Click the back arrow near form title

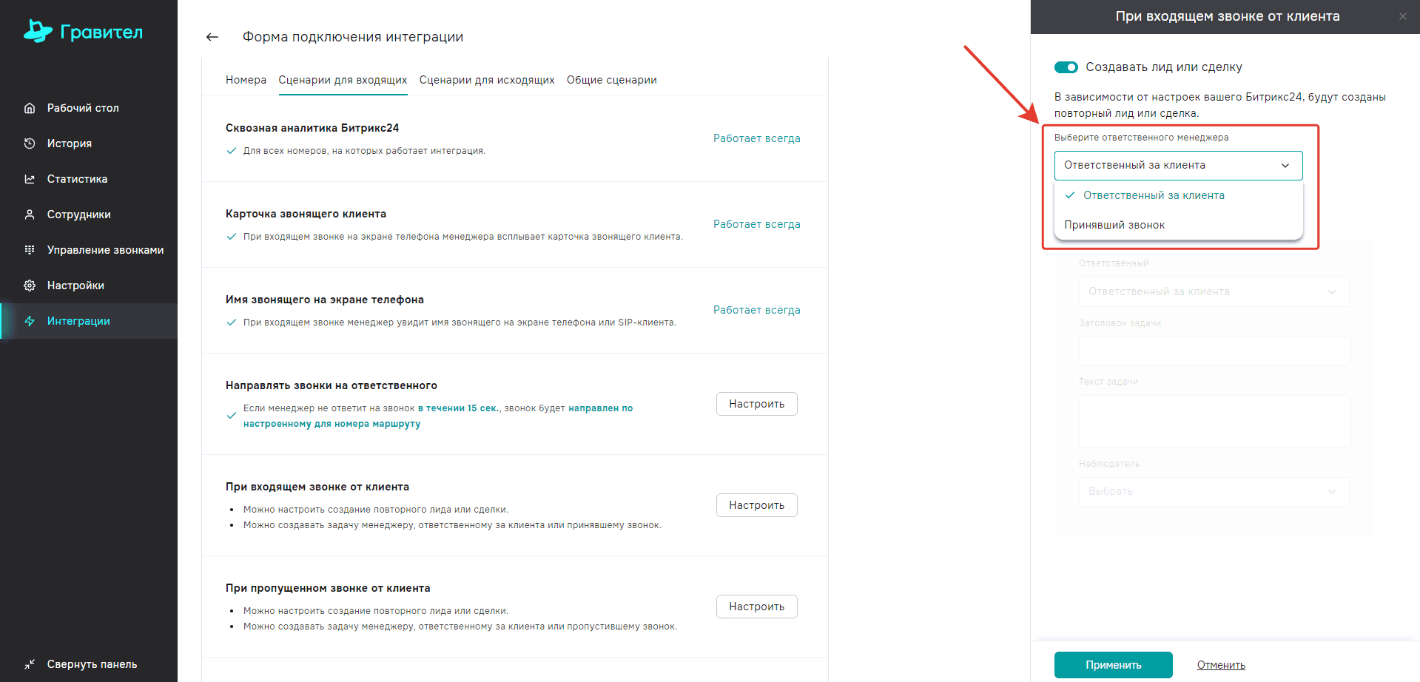[x=212, y=37]
